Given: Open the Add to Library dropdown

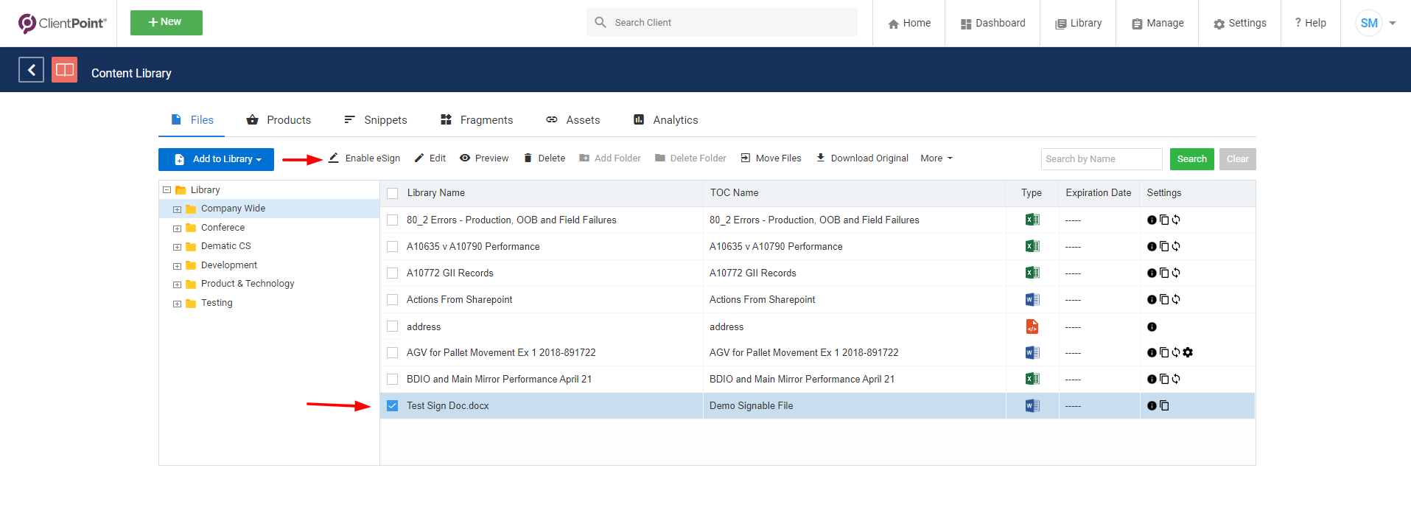Looking at the screenshot, I should coord(216,159).
